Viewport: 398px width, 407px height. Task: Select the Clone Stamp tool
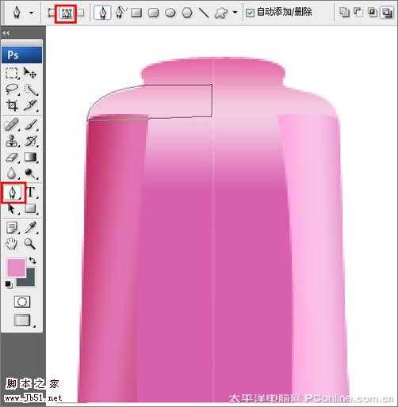click(12, 141)
